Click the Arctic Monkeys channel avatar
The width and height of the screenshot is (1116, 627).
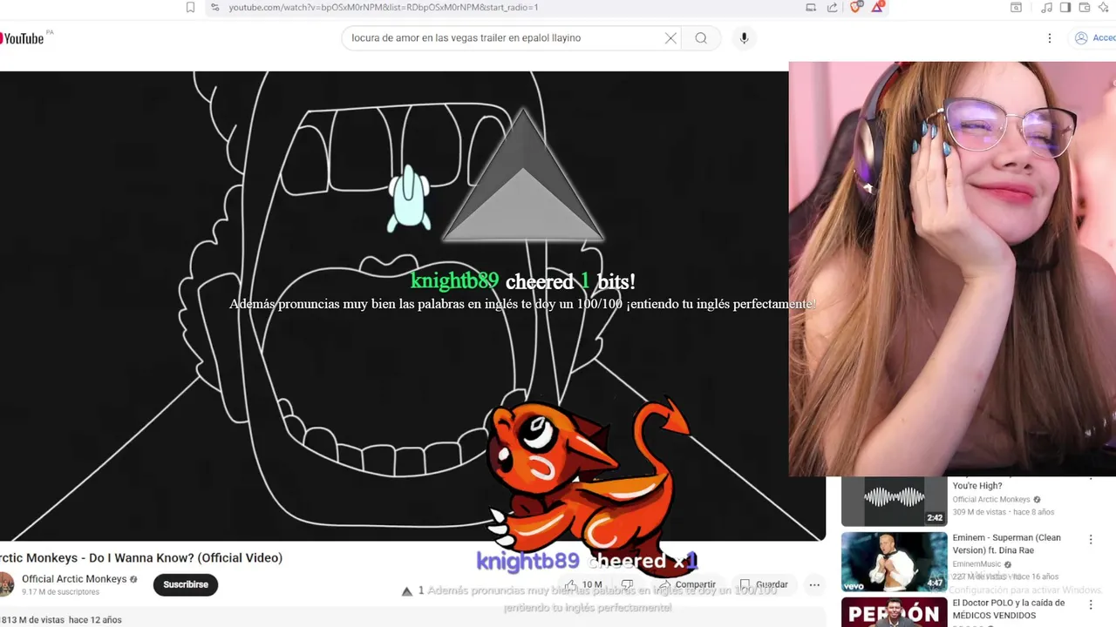5,584
